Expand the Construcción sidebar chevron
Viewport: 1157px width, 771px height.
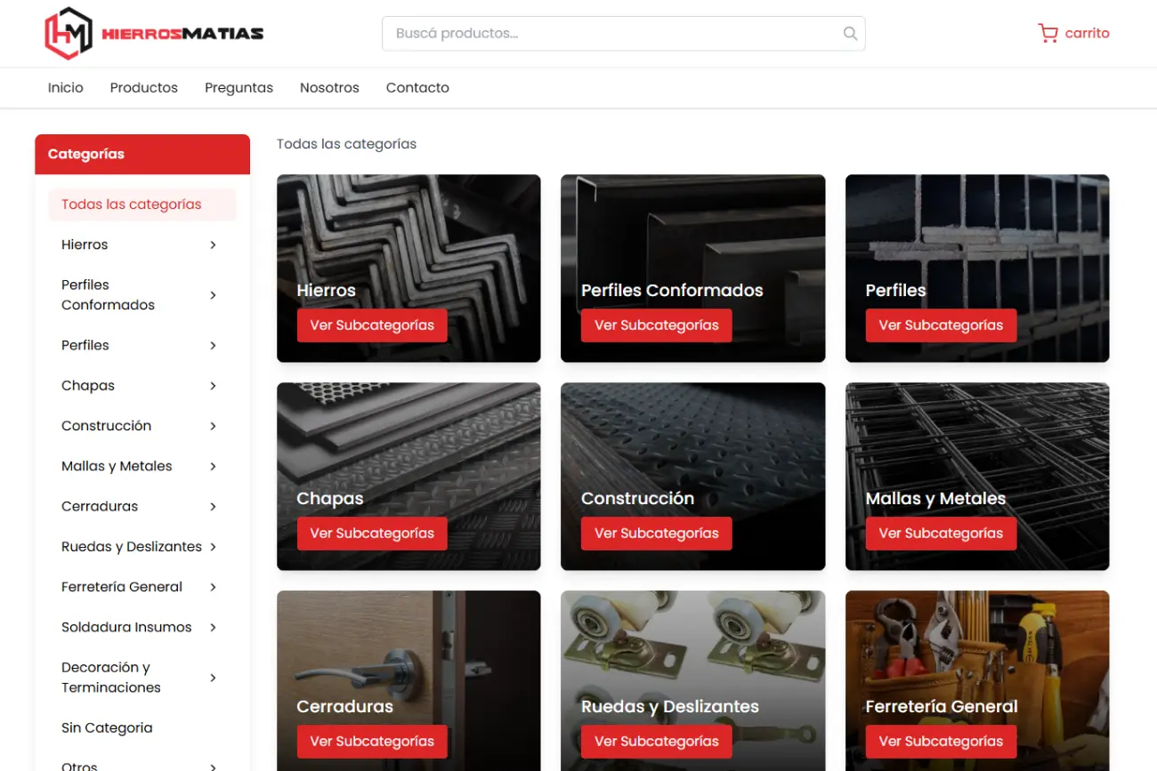click(213, 426)
